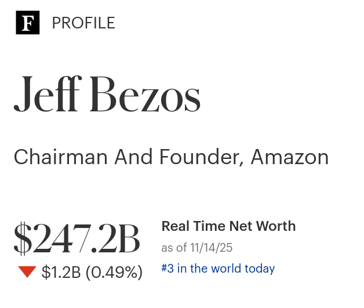Image resolution: width=364 pixels, height=308 pixels.
Task: Click the Real Time Net Worth label
Action: click(x=228, y=226)
